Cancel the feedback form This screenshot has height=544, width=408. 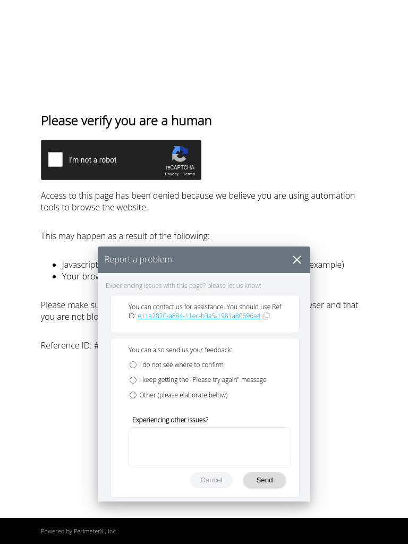pyautogui.click(x=211, y=480)
